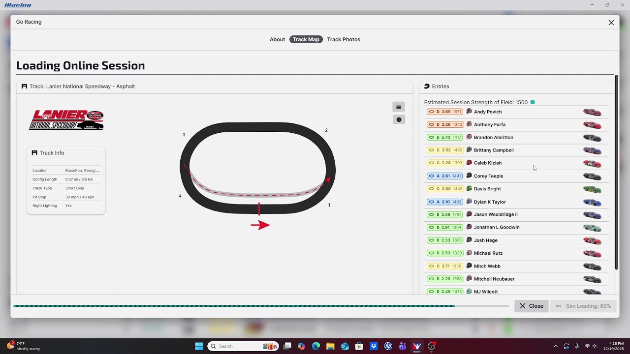Select the Brittany Campbell entry name
Viewport: 630px width, 354px height.
point(494,150)
